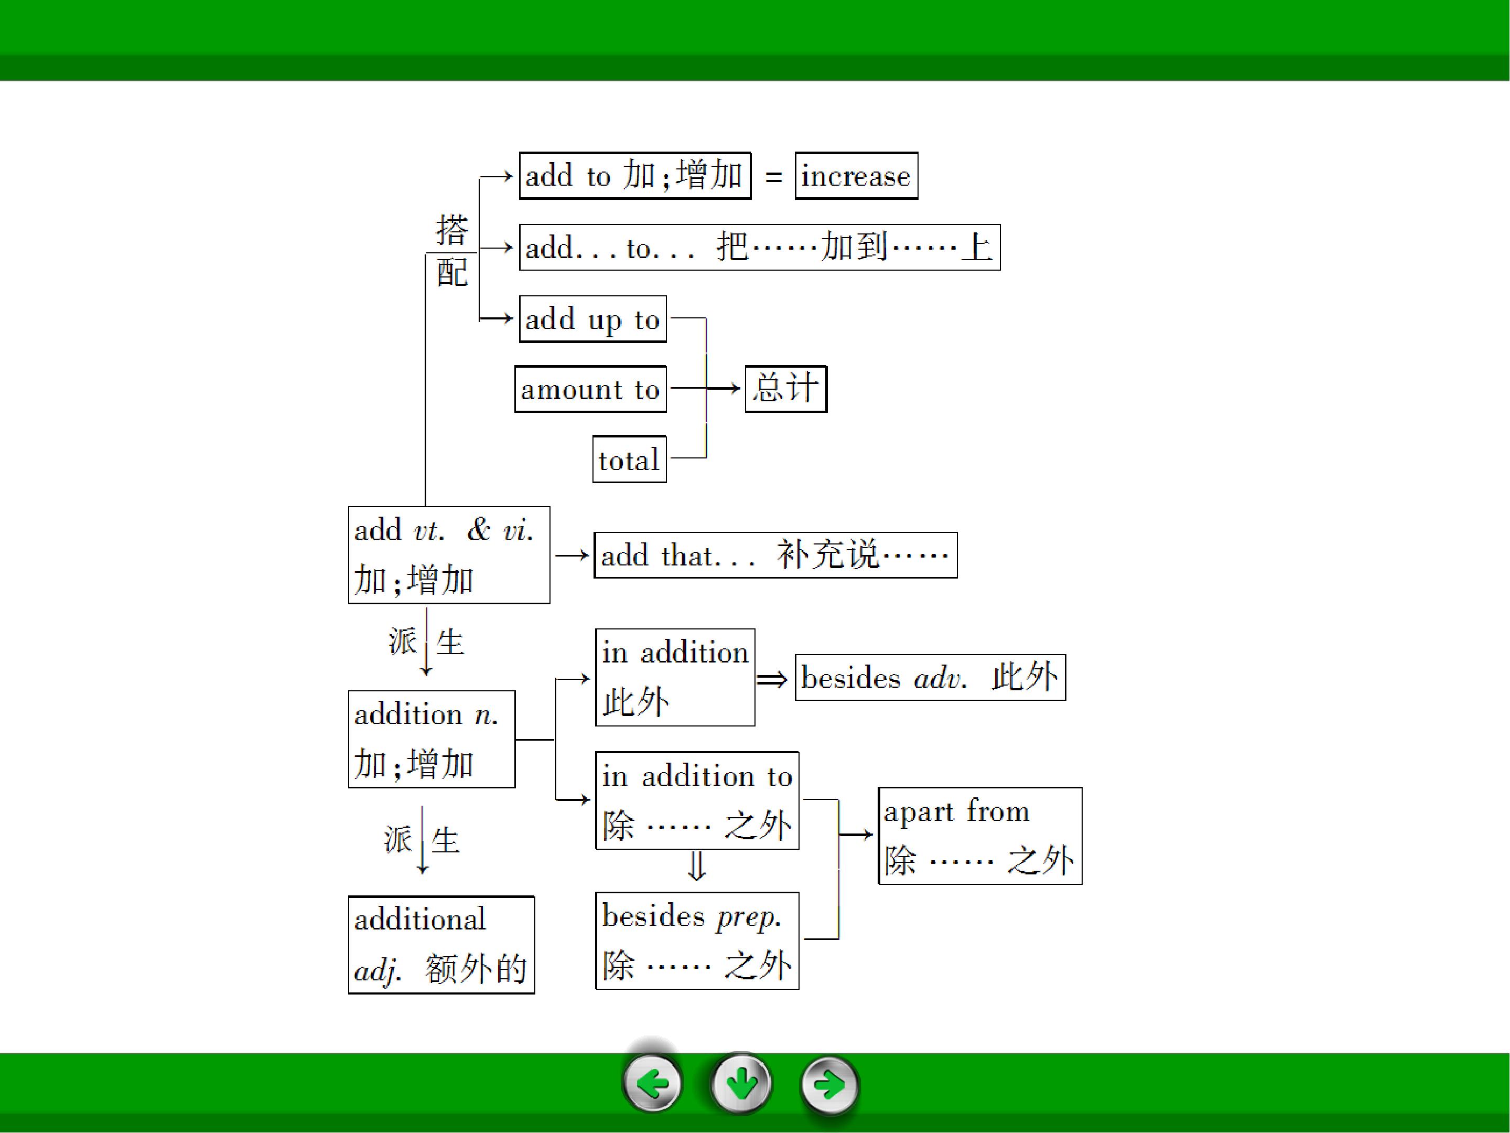
Task: Click the 'add vt. & vi.' root box
Action: [x=449, y=555]
